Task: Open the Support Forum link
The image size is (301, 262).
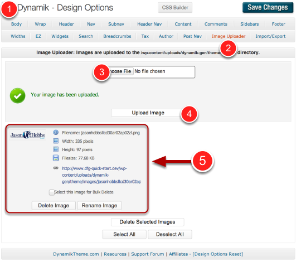Action: tap(148, 254)
